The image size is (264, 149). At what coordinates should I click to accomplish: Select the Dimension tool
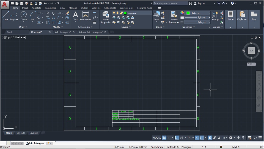[x=86, y=16]
